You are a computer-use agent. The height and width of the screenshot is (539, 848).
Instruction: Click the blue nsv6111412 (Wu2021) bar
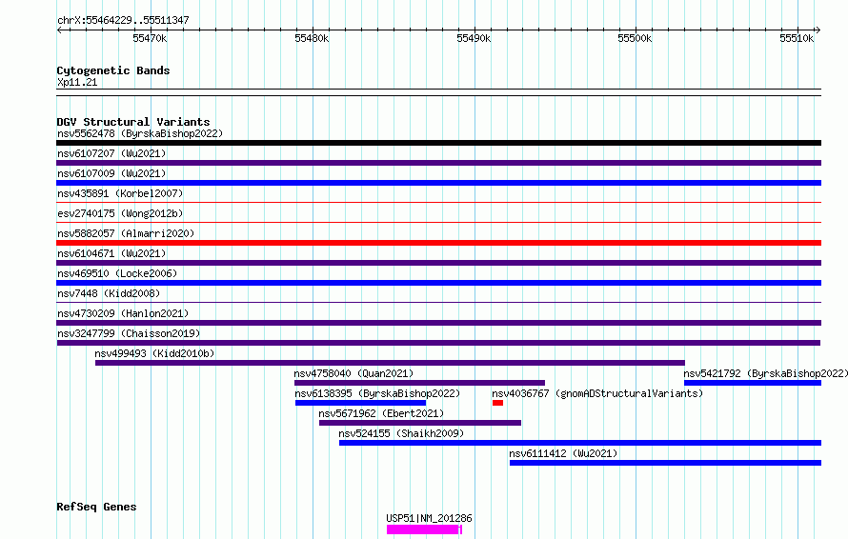click(x=665, y=463)
